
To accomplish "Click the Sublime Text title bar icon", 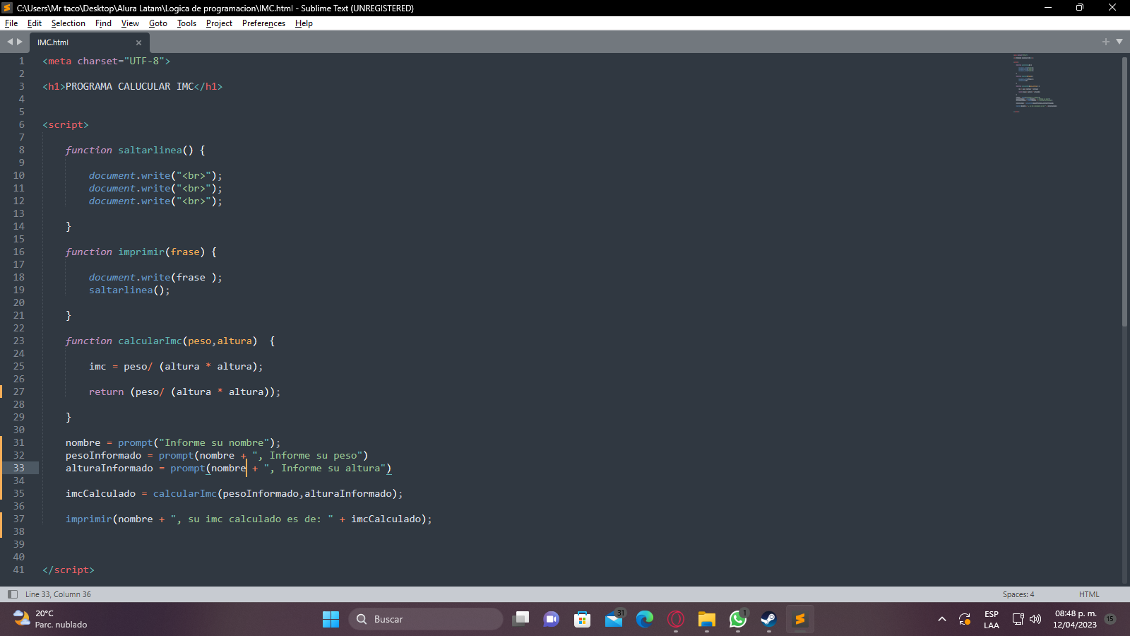I will 7,8.
